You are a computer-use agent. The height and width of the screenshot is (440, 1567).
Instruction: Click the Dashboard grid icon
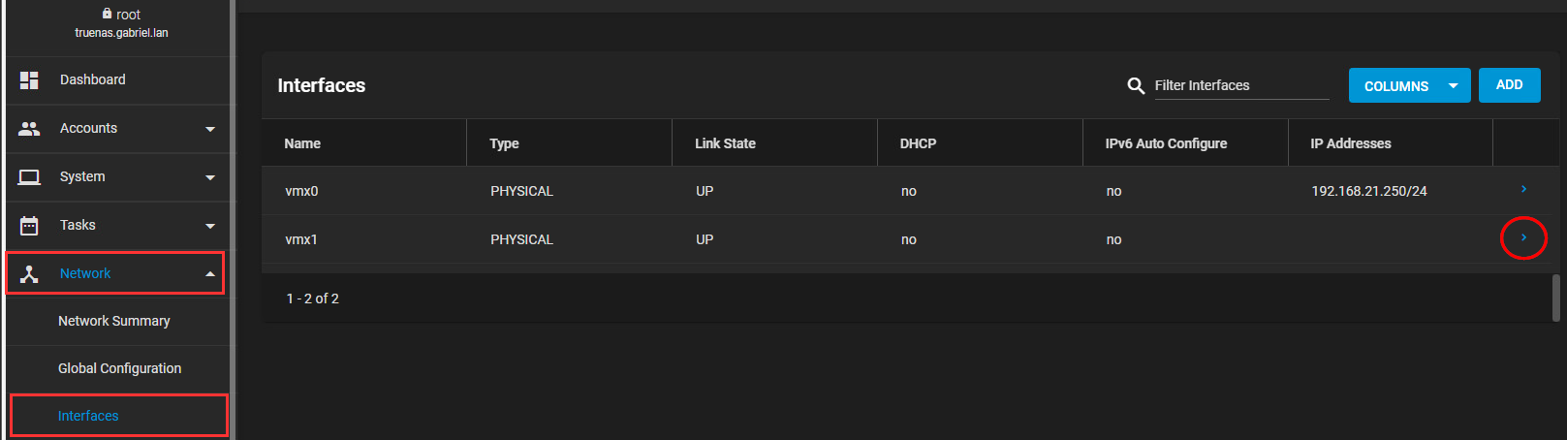tap(29, 80)
